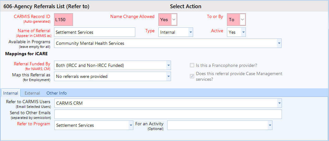Open the Available in Programs dropdown arrow
The width and height of the screenshot is (329, 141).
click(x=279, y=43)
